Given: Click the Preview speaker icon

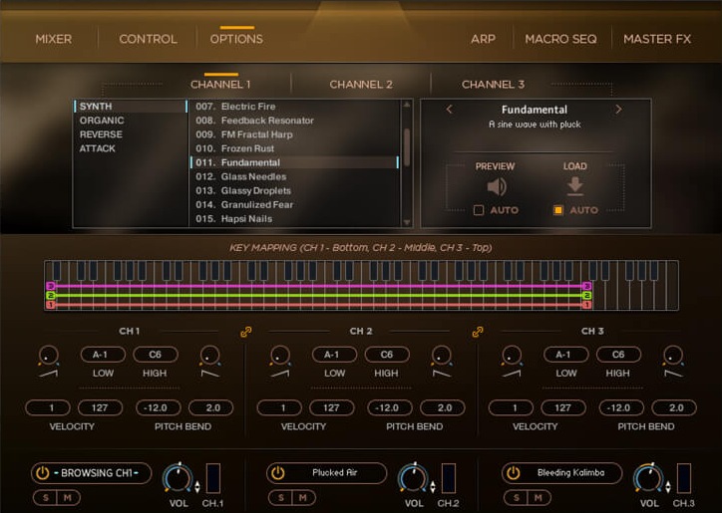Looking at the screenshot, I should click(496, 186).
